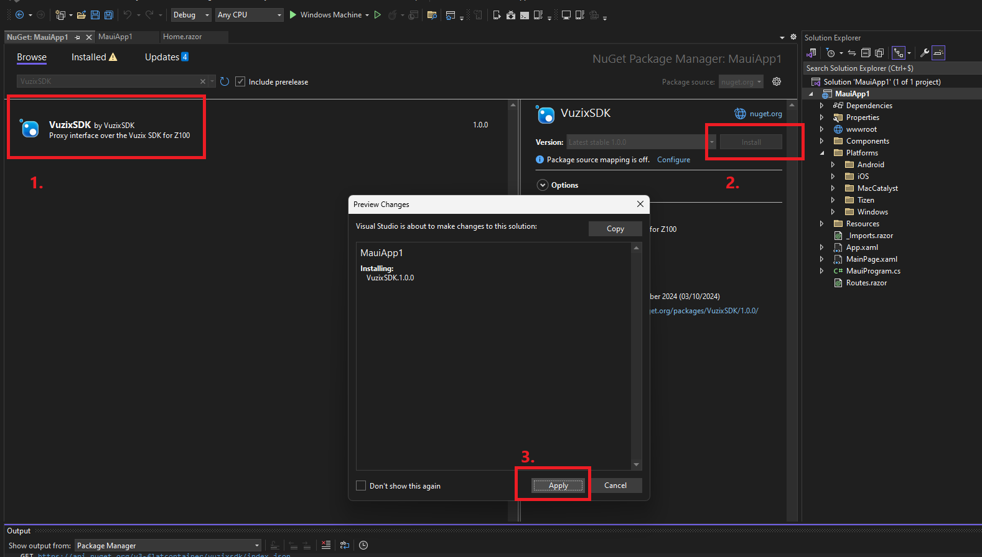
Task: Open the nuget.org link
Action: (x=765, y=114)
